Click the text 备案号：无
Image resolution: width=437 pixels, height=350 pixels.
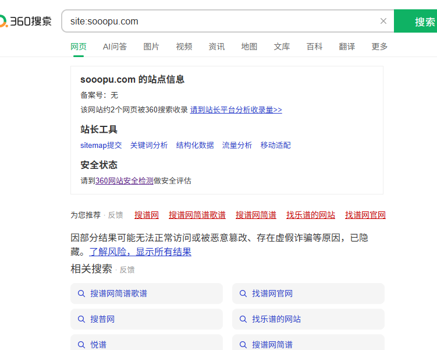pyautogui.click(x=100, y=96)
